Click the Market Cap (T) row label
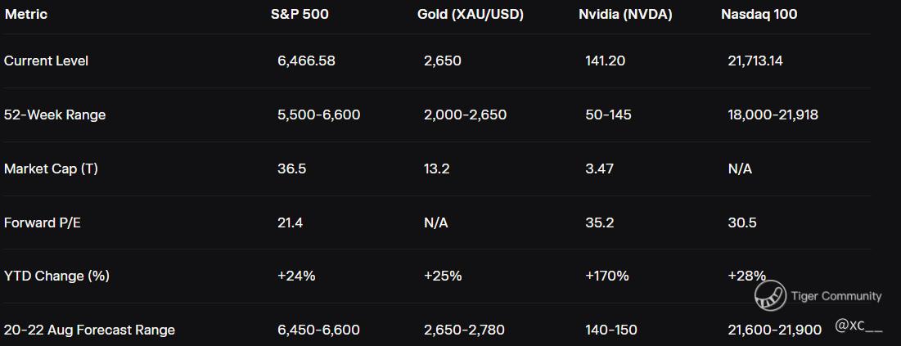Image resolution: width=901 pixels, height=346 pixels. [x=51, y=169]
